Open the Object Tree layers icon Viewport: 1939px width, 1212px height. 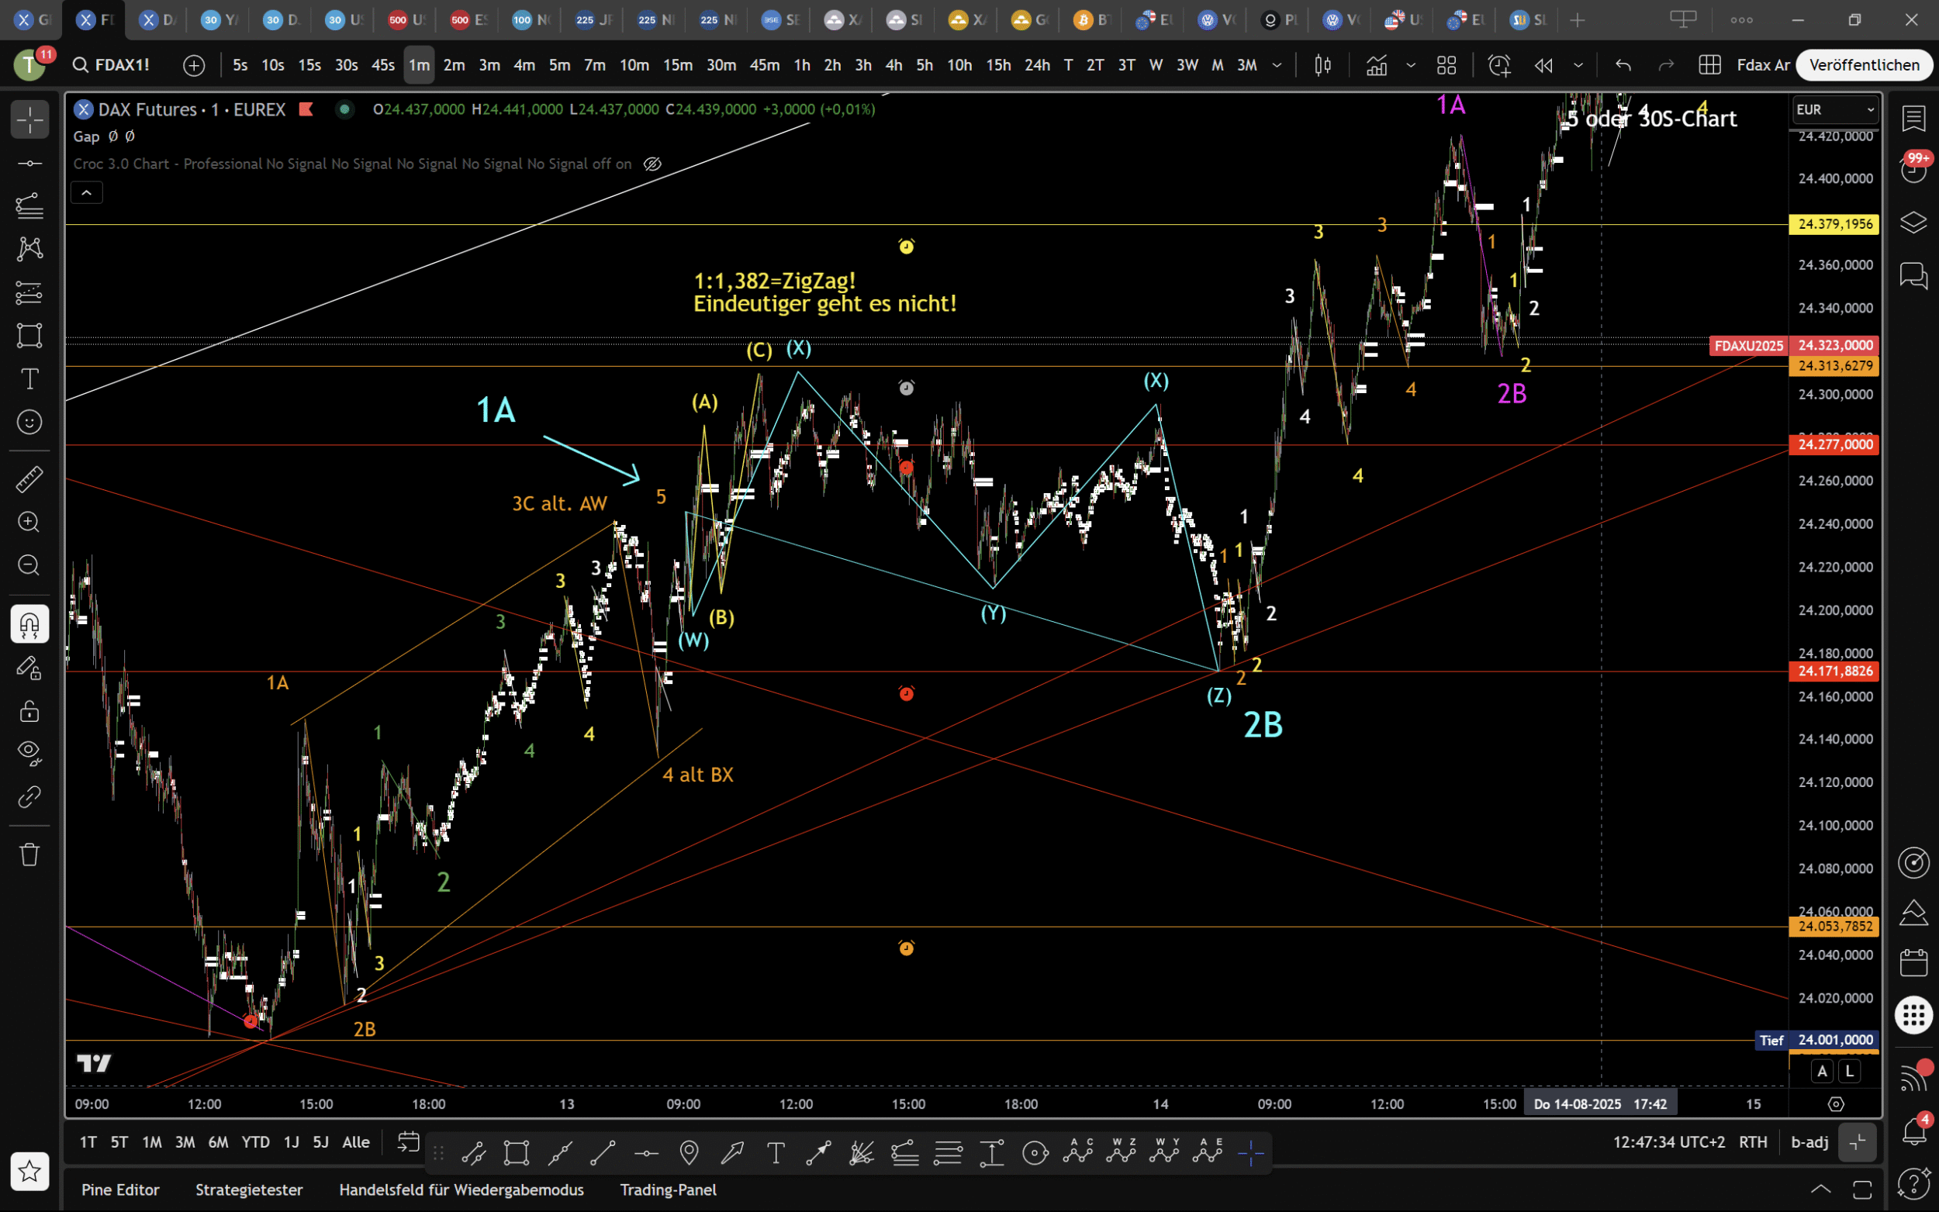[x=1913, y=222]
